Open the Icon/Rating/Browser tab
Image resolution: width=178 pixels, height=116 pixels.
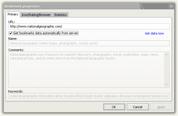(x=36, y=15)
